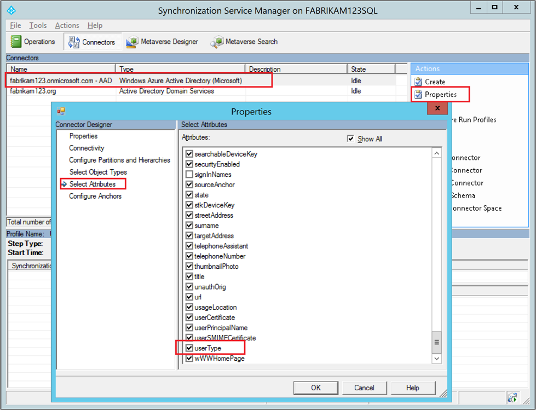Click the Help button in Properties dialog

pyautogui.click(x=413, y=388)
